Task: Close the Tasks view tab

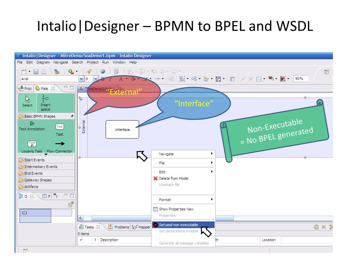Action: coord(98,227)
